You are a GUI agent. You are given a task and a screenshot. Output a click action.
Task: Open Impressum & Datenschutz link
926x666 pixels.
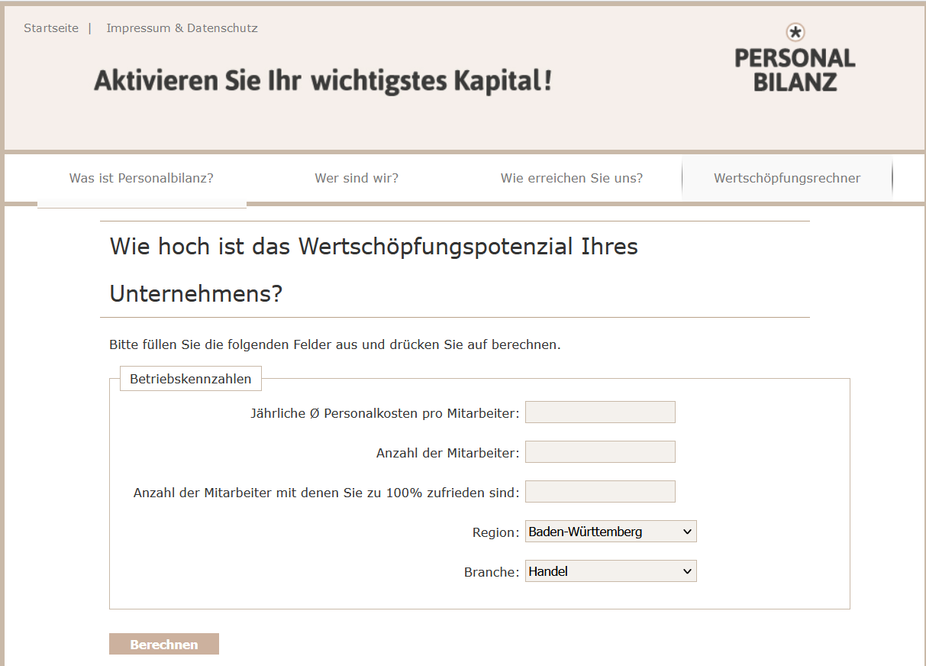click(182, 28)
